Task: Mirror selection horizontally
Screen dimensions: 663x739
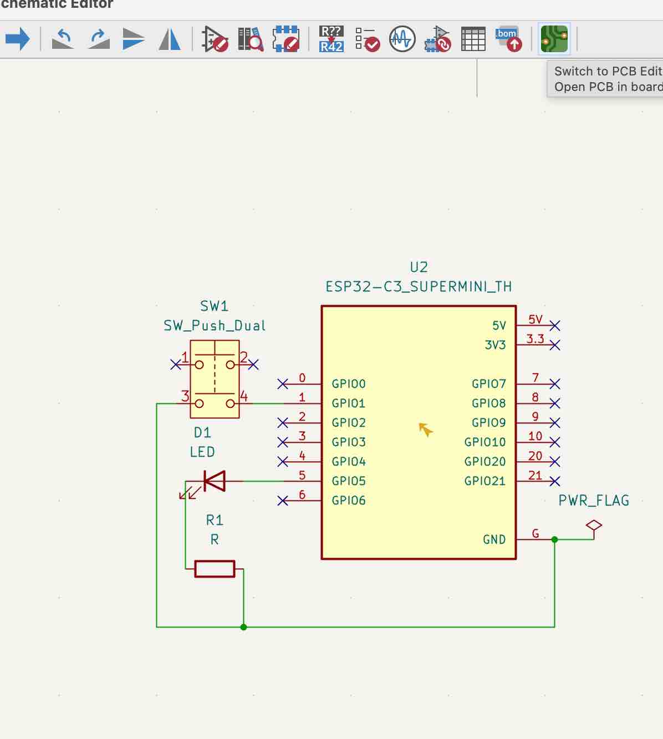Action: tap(170, 39)
